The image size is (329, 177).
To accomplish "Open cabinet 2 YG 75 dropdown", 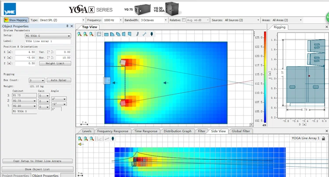I will tap(24, 101).
